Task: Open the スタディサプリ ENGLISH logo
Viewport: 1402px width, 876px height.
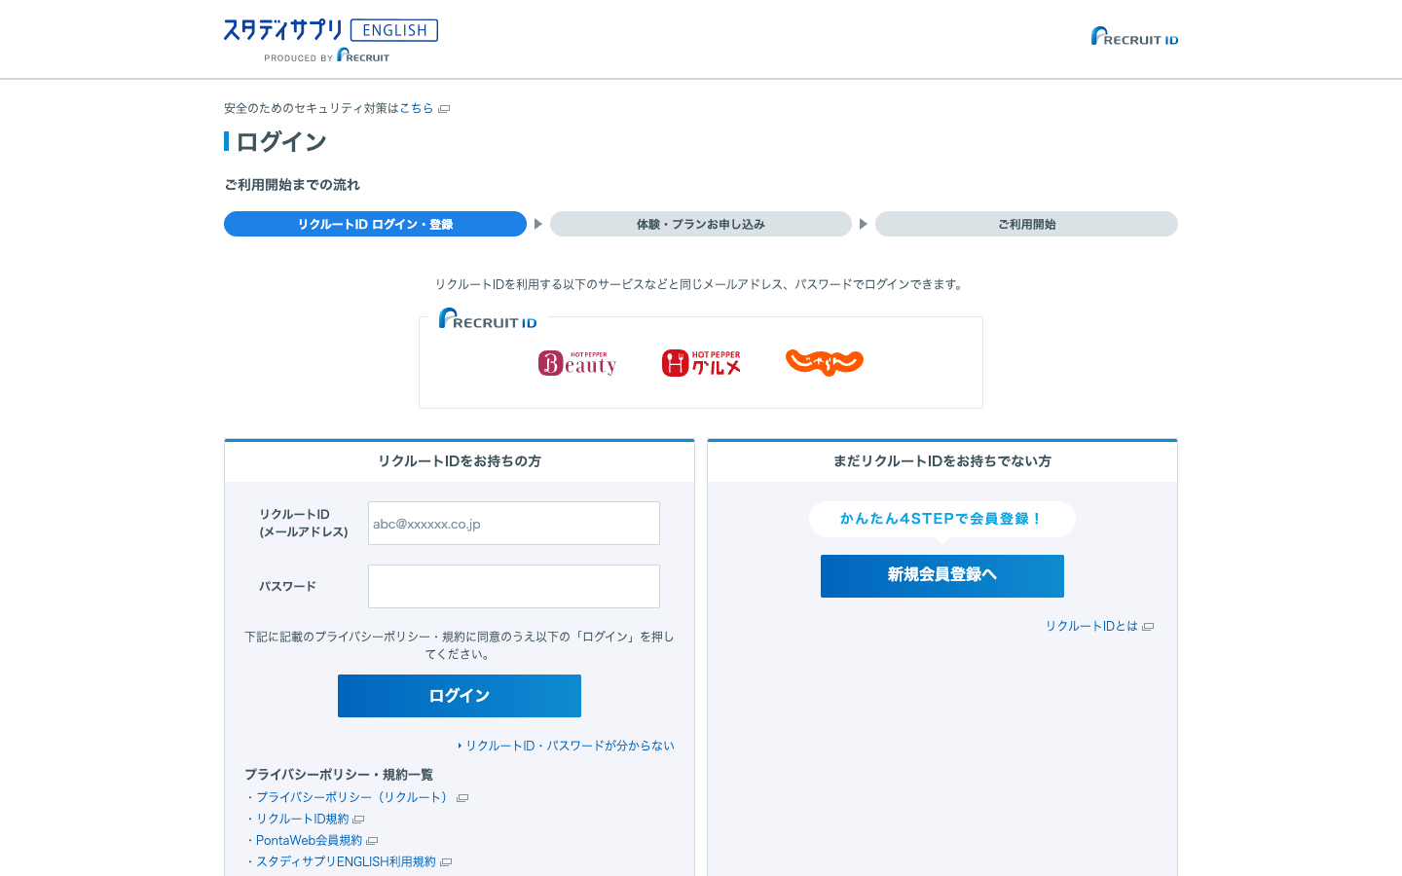Action: click(331, 31)
